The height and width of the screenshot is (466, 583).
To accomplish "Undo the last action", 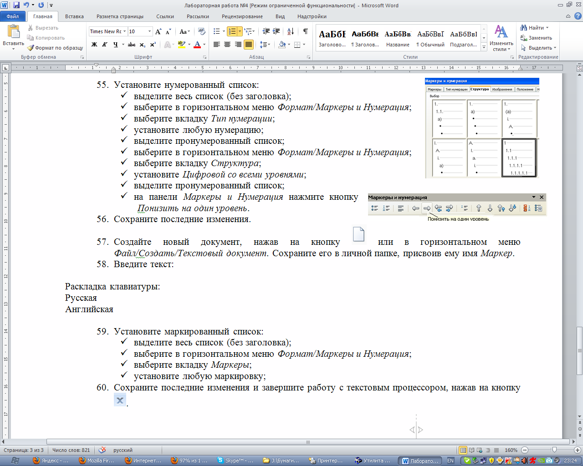I will [x=26, y=5].
